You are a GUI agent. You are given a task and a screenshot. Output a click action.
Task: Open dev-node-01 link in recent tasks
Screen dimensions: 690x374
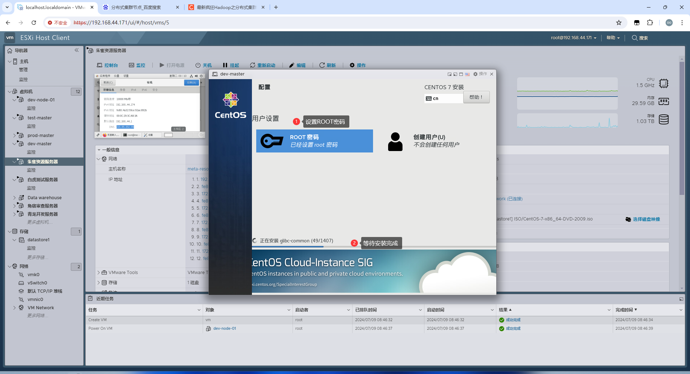(225, 329)
